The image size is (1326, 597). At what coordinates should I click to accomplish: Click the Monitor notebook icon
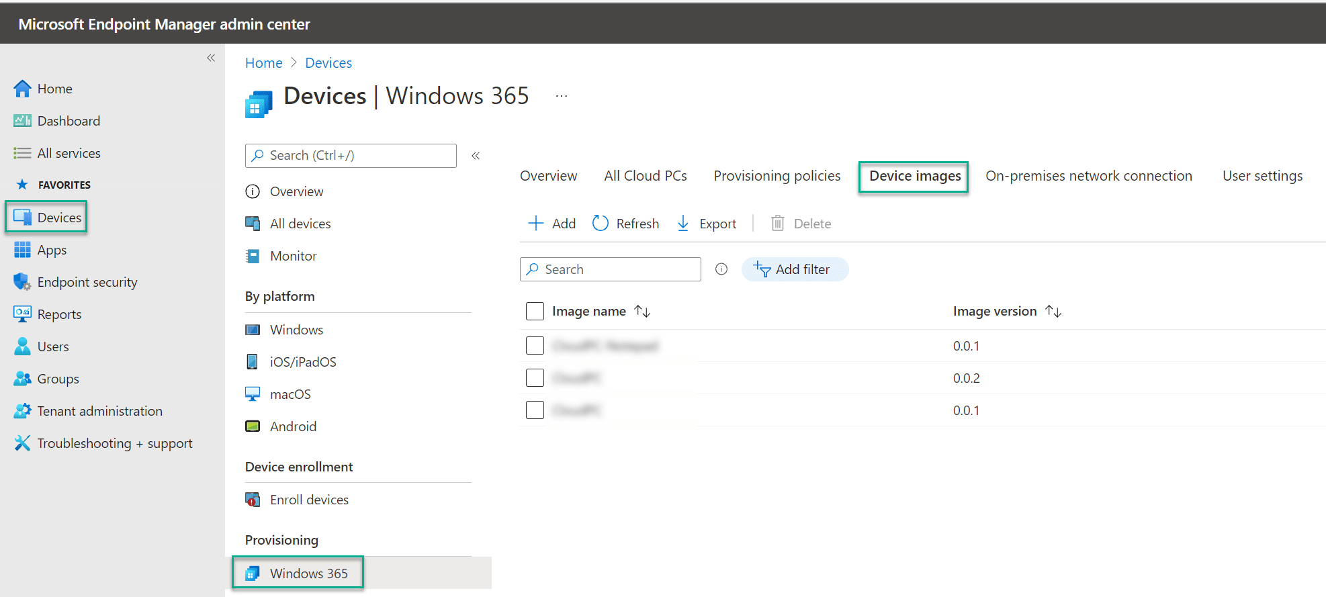(253, 256)
